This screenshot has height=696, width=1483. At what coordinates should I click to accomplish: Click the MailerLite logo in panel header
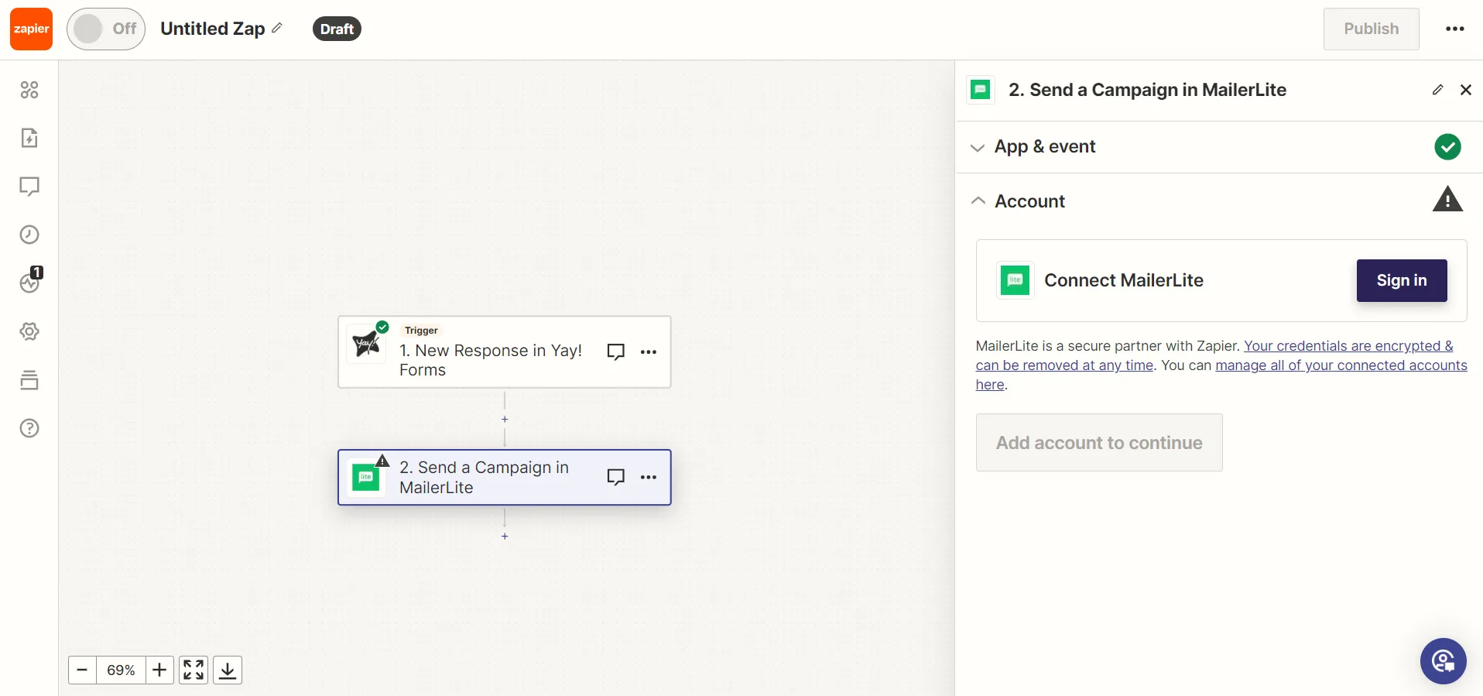pos(981,90)
